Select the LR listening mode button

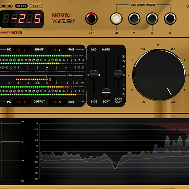[x=116, y=18]
